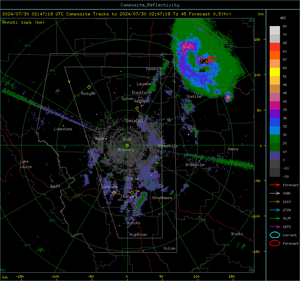Click the Sylvan label on the map

click(127, 99)
